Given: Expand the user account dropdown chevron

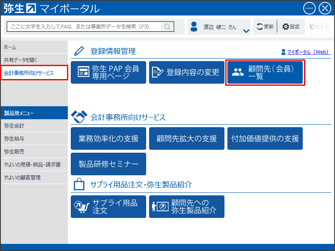Looking at the screenshot, I should coord(246,31).
